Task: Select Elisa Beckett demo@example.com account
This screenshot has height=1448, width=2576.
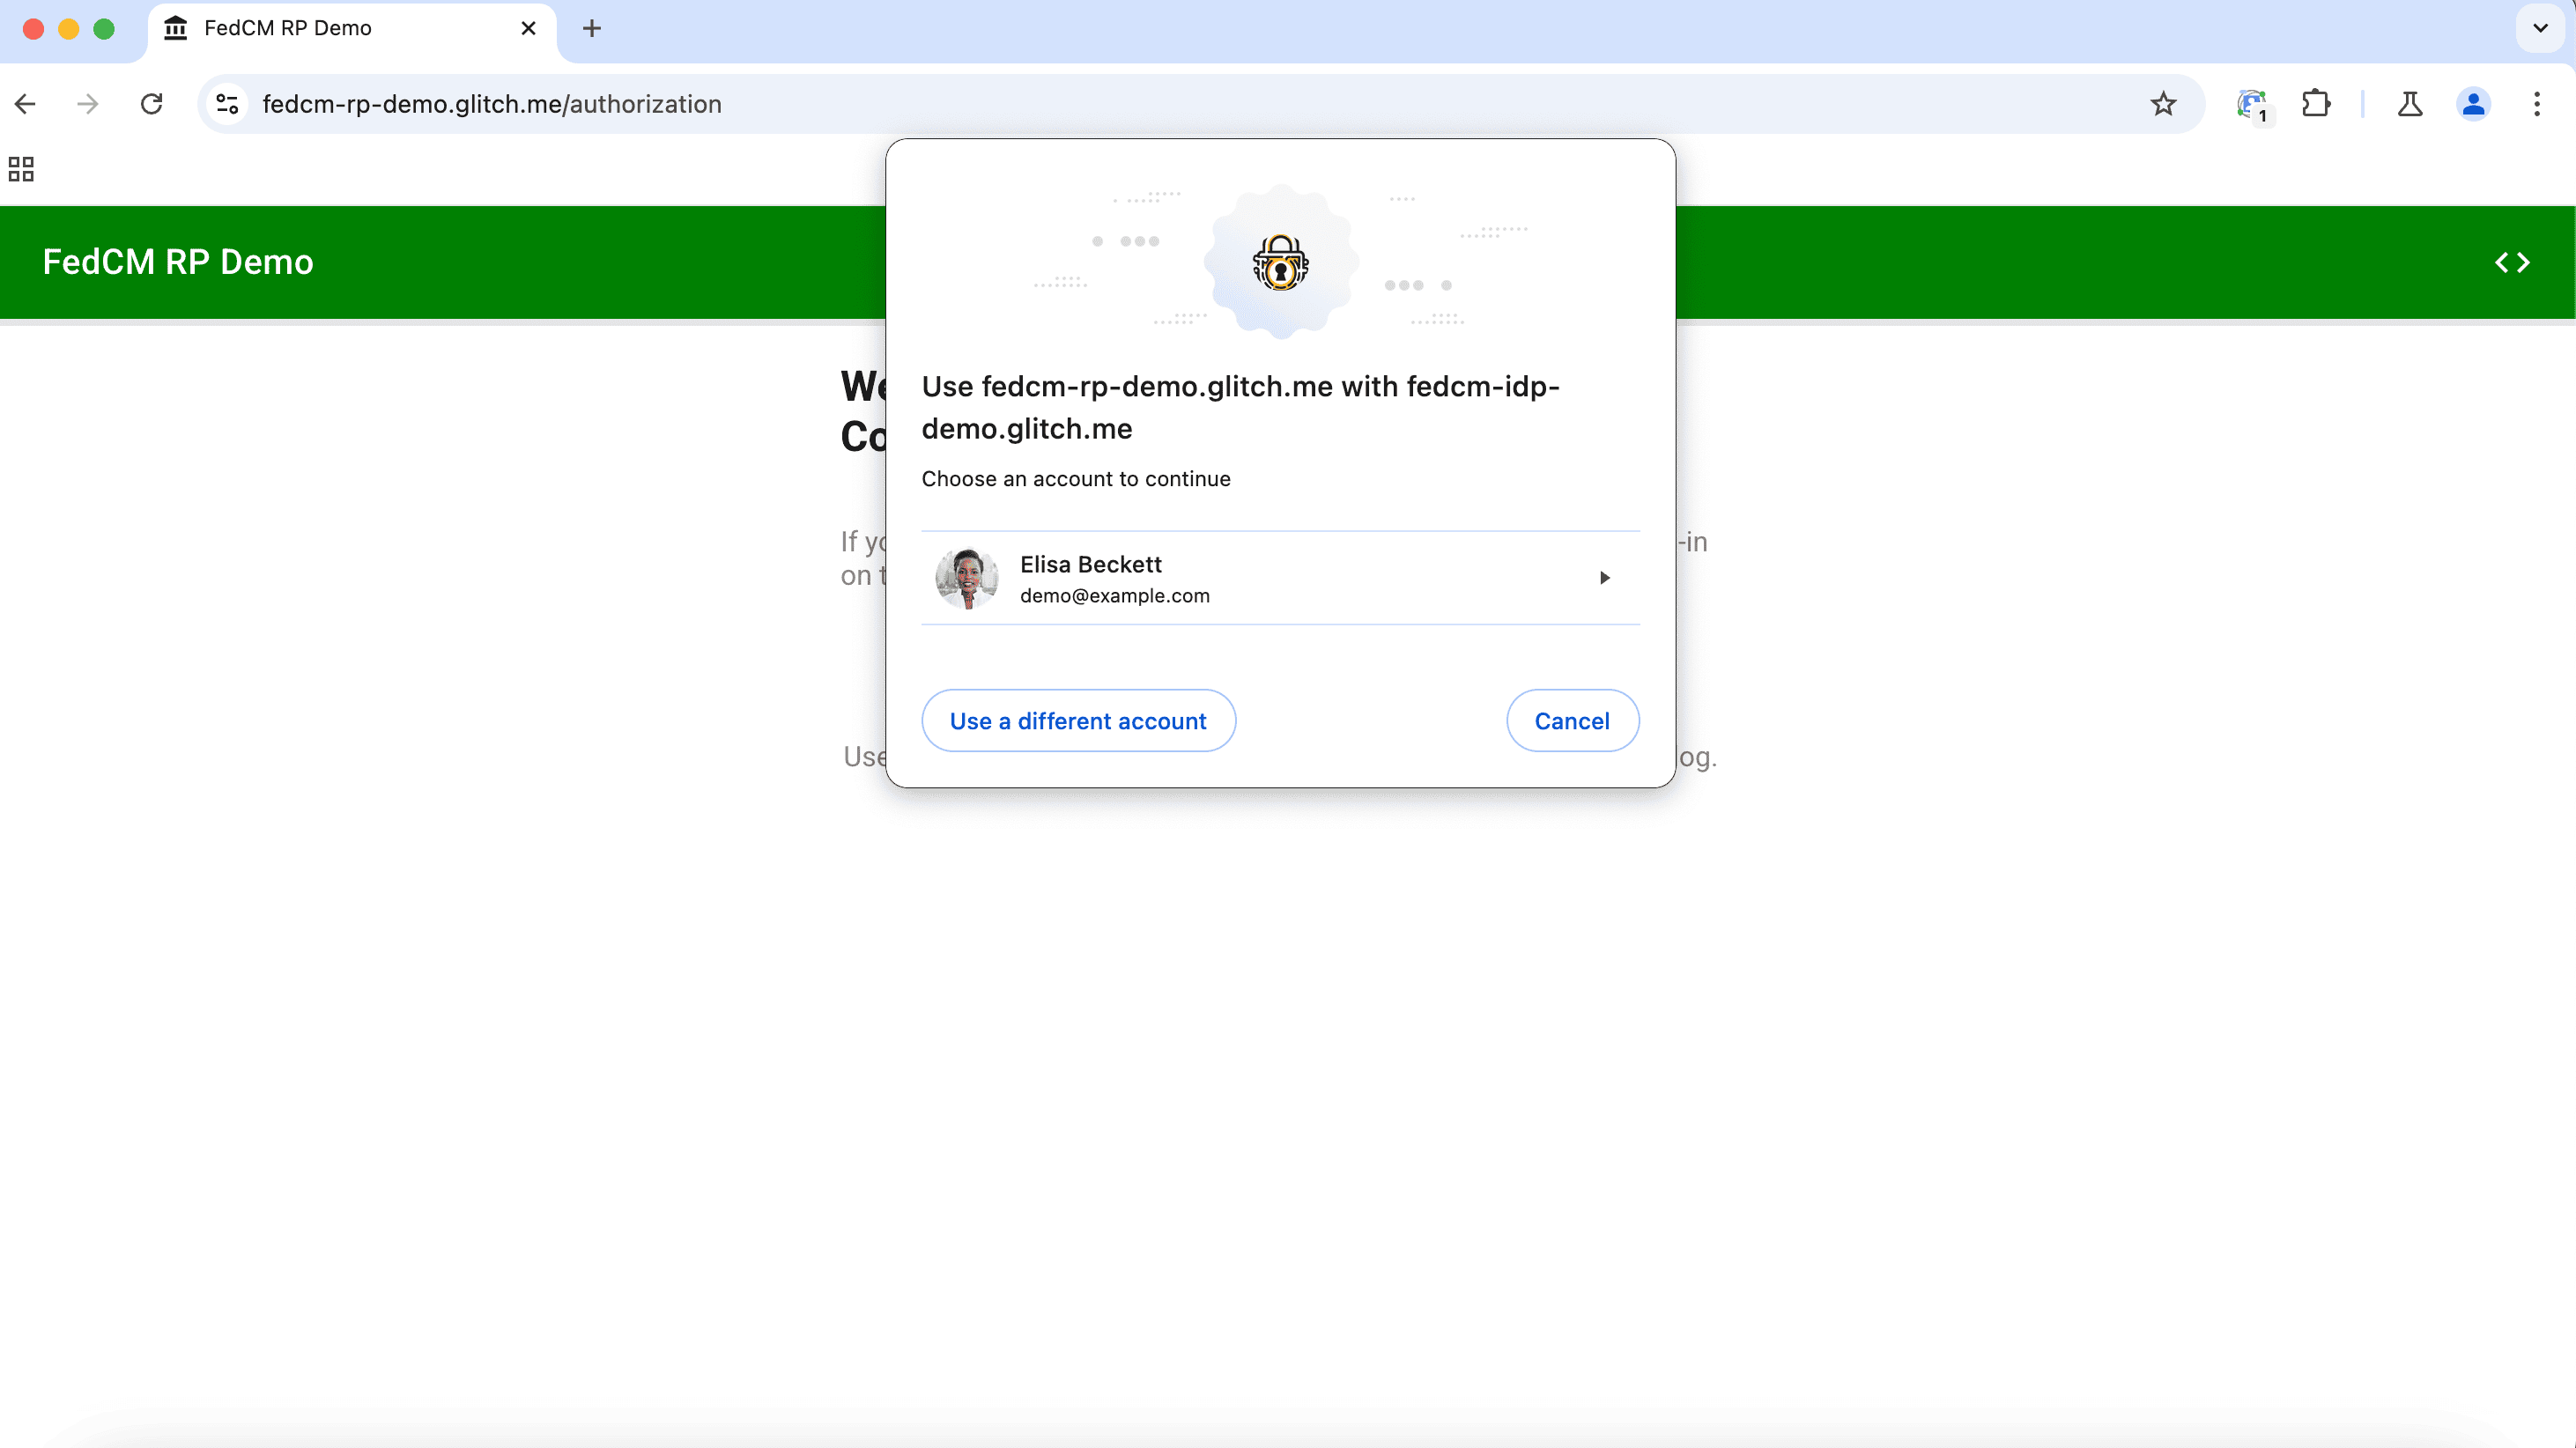Action: 1281,576
